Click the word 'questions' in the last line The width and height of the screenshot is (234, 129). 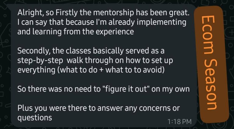[35, 118]
